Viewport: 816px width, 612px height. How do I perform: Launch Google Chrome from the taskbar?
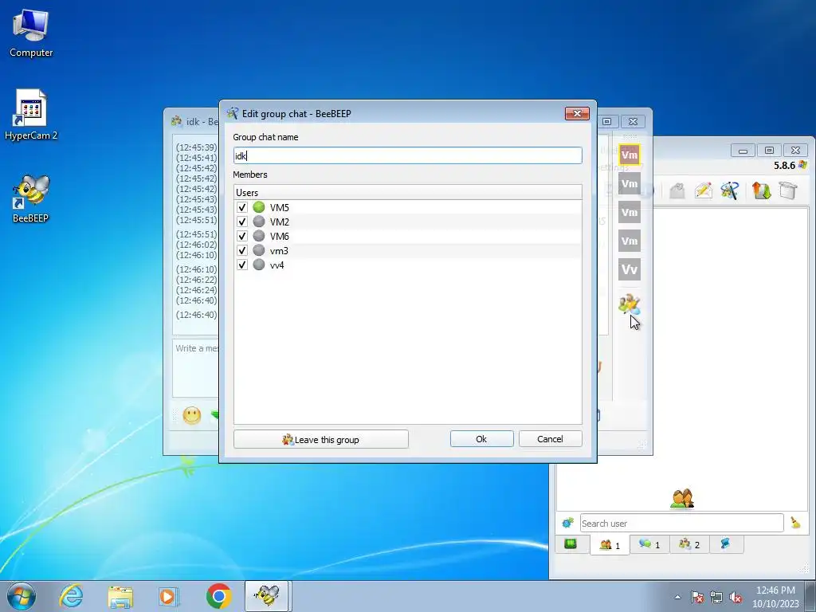[219, 596]
